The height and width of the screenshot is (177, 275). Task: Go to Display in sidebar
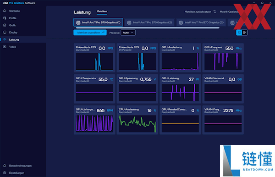tap(13, 33)
